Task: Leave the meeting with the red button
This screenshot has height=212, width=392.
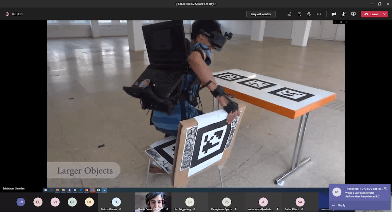Action: 371,14
